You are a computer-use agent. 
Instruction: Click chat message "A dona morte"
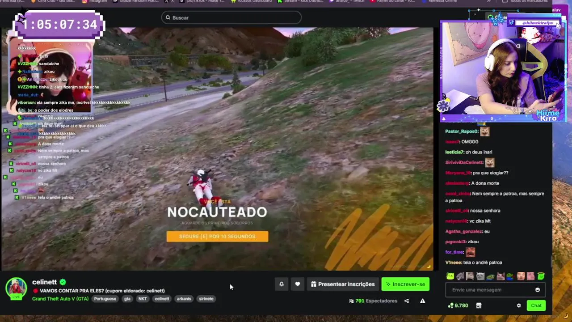coord(485,183)
